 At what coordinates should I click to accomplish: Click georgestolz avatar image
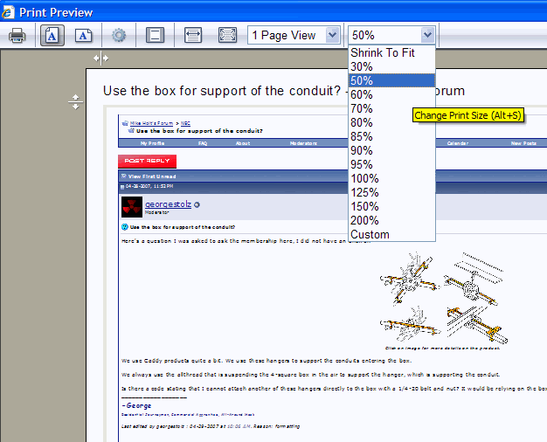coord(132,207)
